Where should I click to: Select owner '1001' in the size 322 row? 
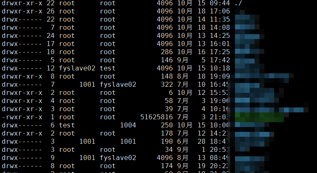tap(87, 85)
